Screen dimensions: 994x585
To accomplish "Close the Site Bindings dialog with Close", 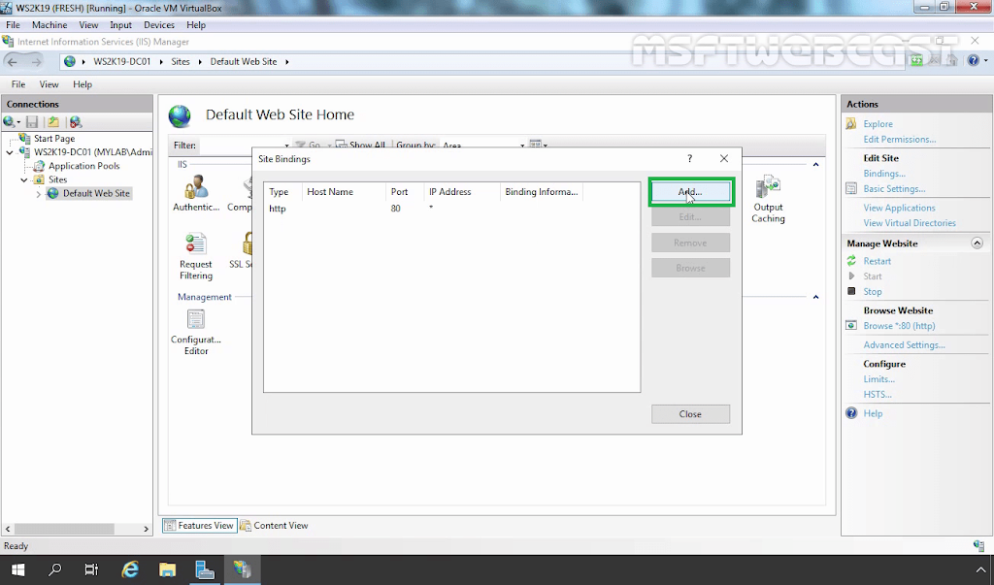I will [x=690, y=414].
